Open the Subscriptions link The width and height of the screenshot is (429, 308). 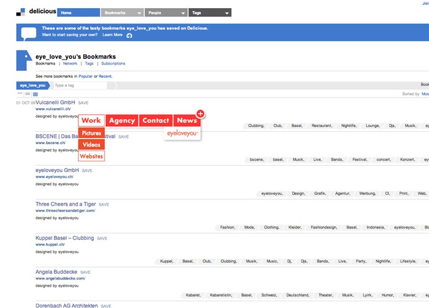tap(113, 63)
